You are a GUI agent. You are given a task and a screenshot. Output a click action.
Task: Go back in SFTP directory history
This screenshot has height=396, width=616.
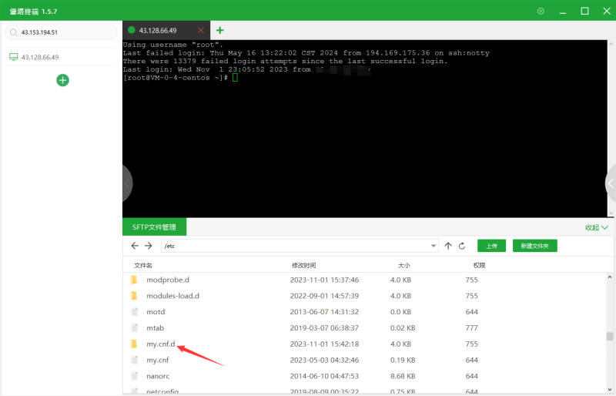point(135,246)
